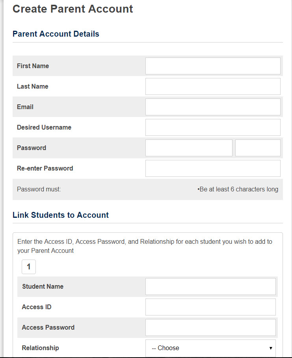The height and width of the screenshot is (358, 292).
Task: Focus the wide Password entry field
Action: click(189, 148)
